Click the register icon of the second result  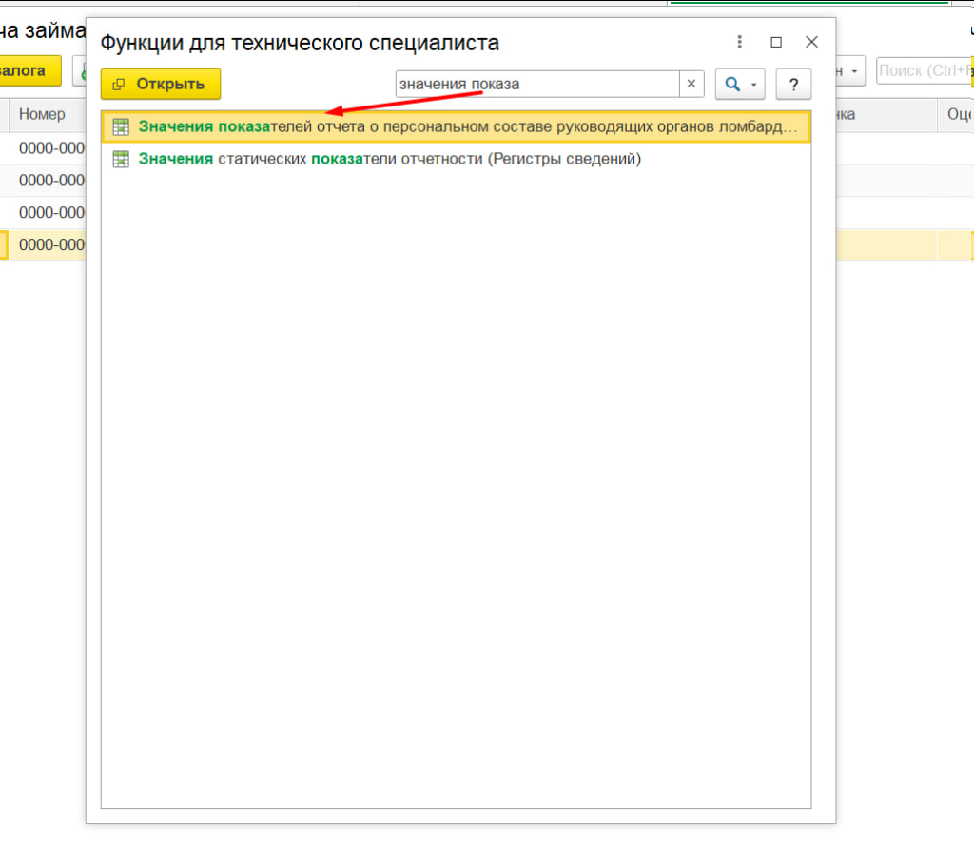coord(121,159)
